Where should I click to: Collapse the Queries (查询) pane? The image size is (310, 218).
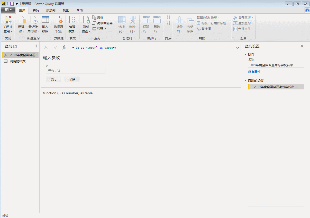36,46
